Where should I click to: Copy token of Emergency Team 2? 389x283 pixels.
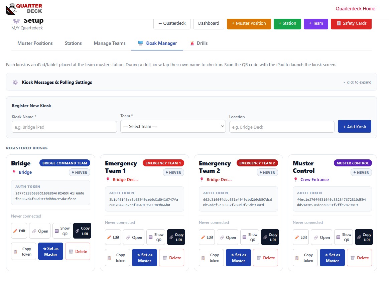pos(211,258)
